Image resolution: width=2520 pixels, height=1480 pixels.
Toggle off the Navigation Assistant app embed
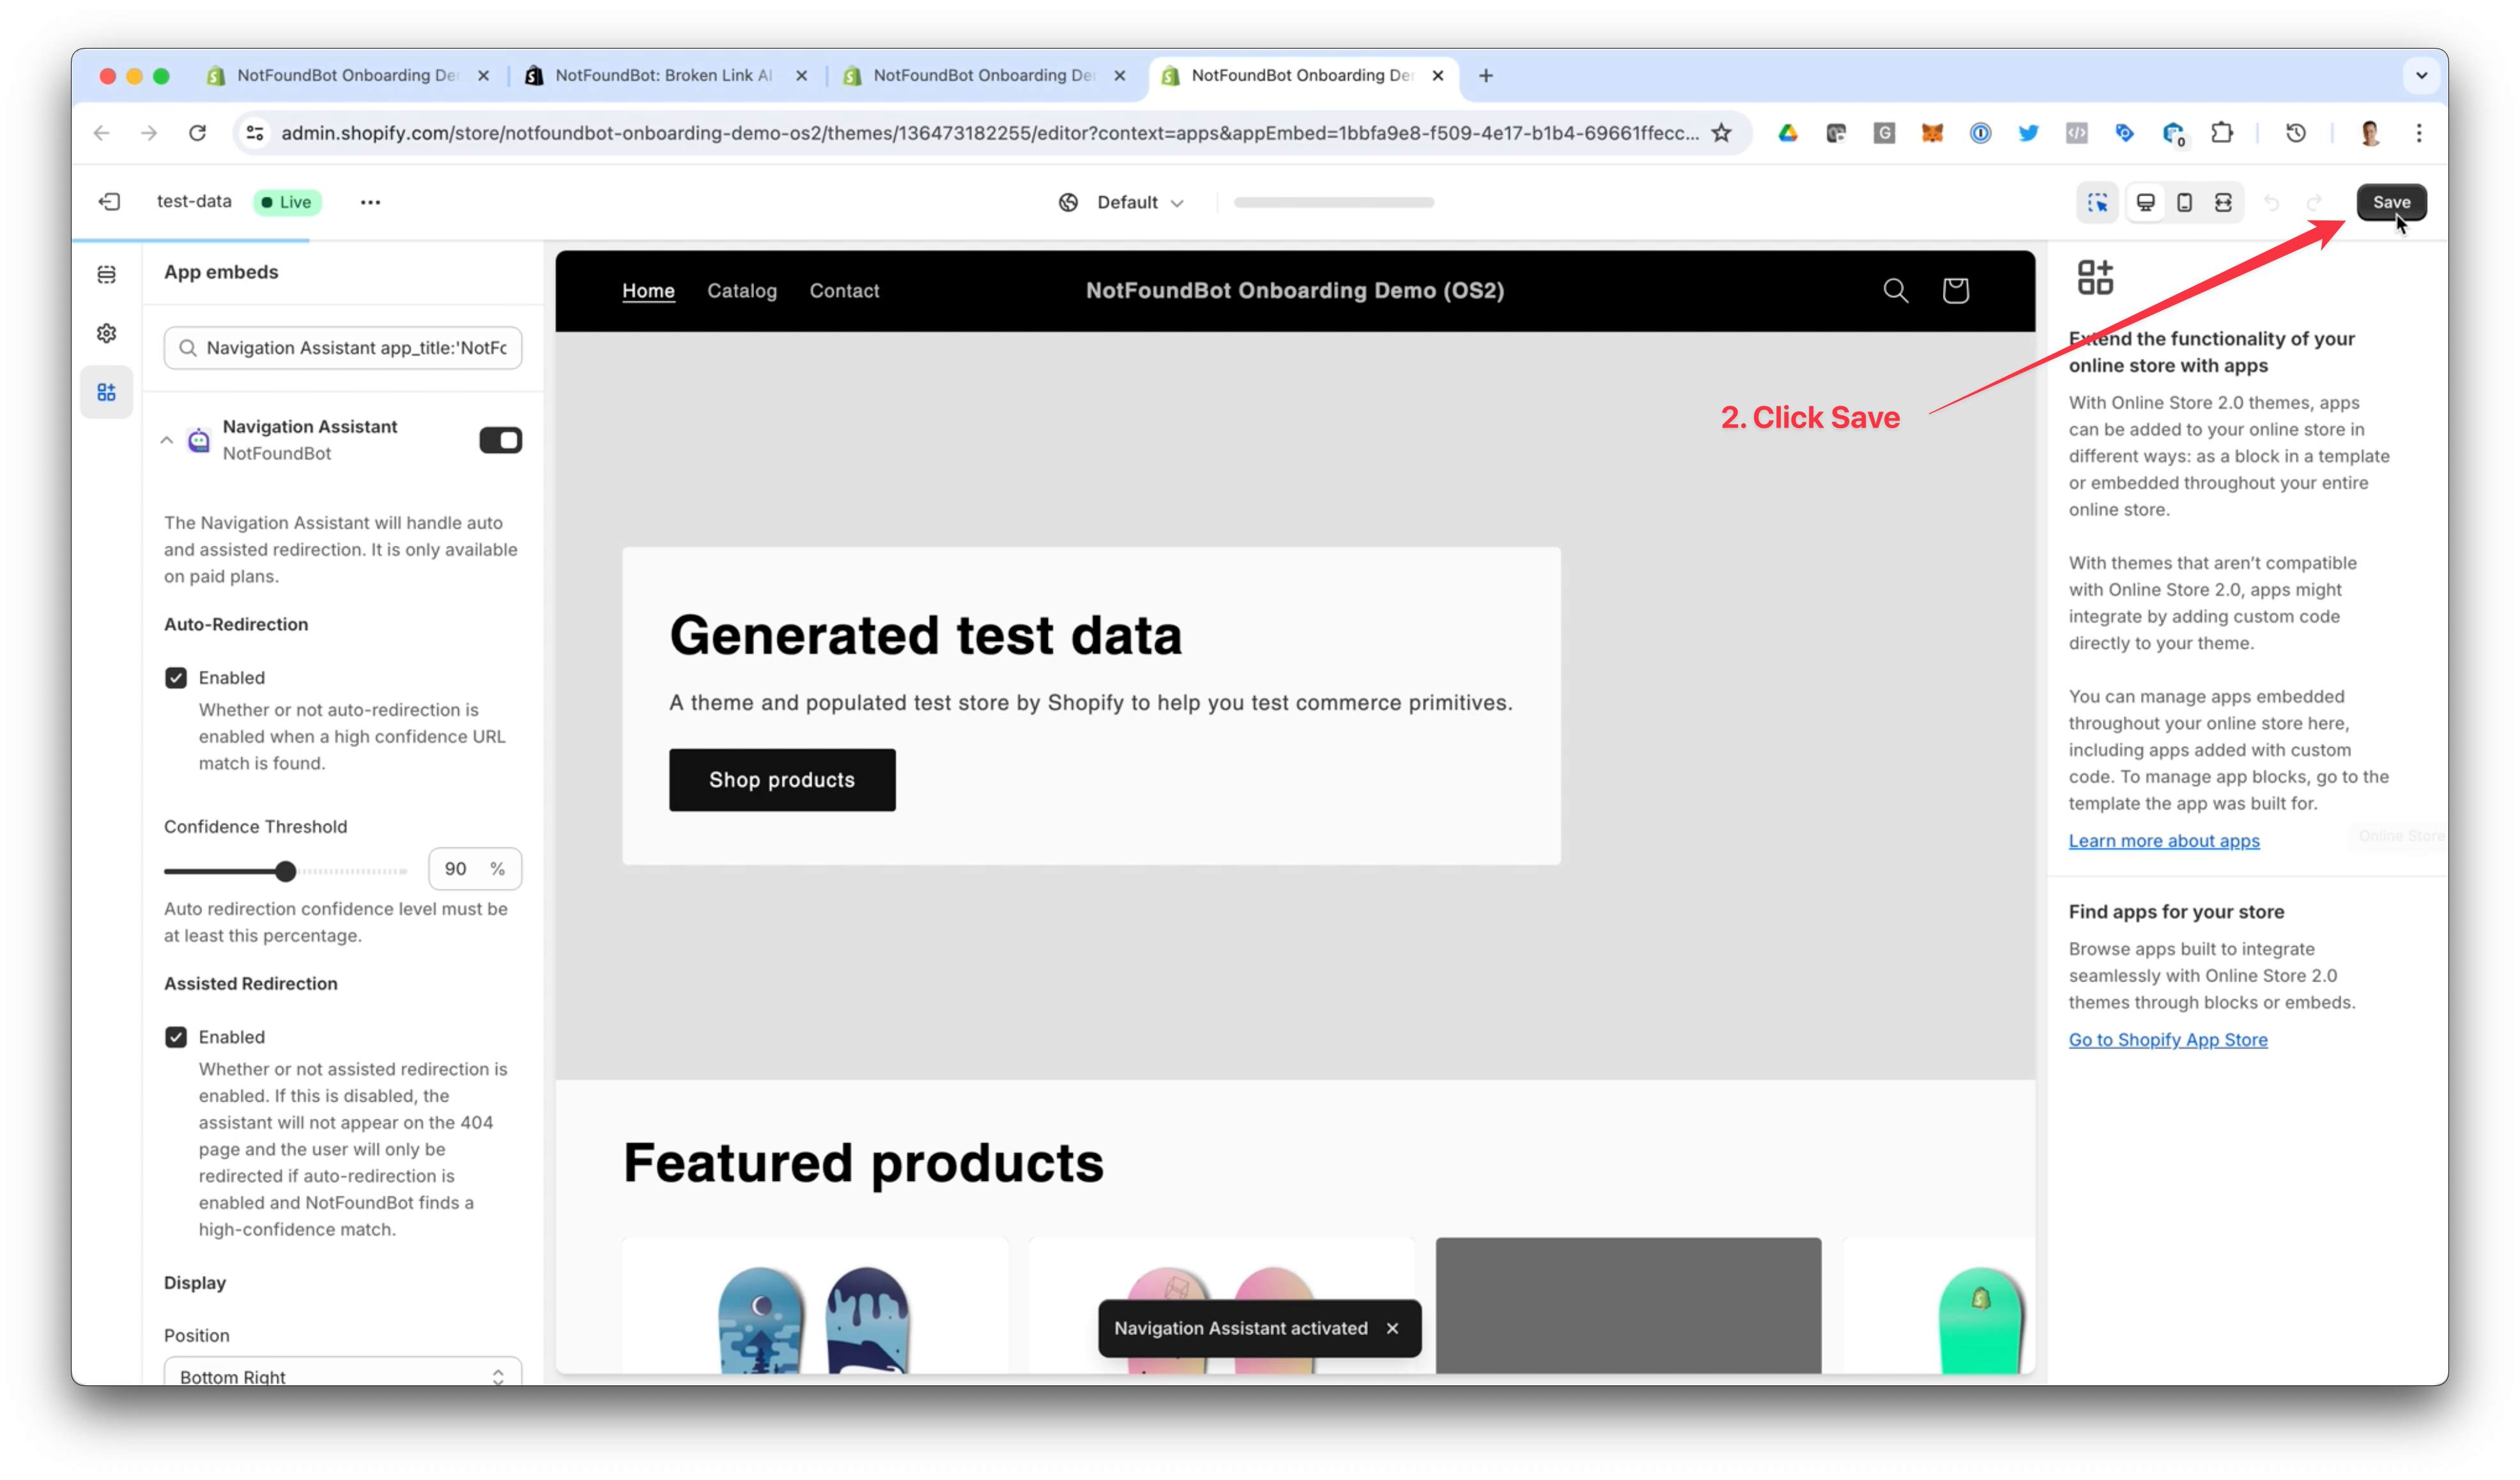click(x=500, y=440)
